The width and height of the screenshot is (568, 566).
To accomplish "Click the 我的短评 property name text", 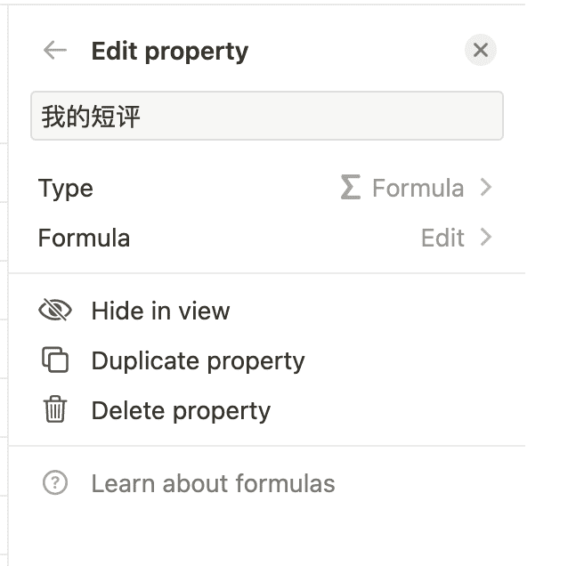I will (91, 117).
